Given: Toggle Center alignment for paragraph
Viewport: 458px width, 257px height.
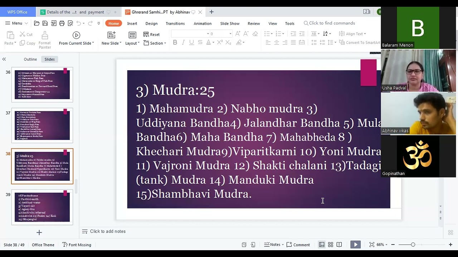Looking at the screenshot, I should click(277, 42).
